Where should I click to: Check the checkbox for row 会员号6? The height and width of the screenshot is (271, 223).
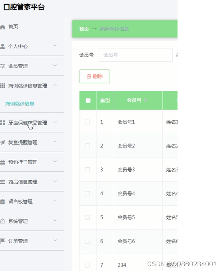(87, 241)
